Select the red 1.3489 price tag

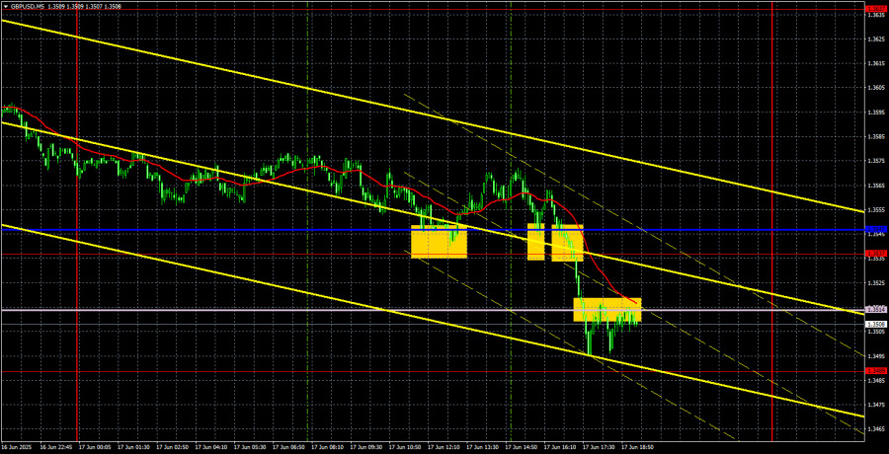(x=876, y=371)
